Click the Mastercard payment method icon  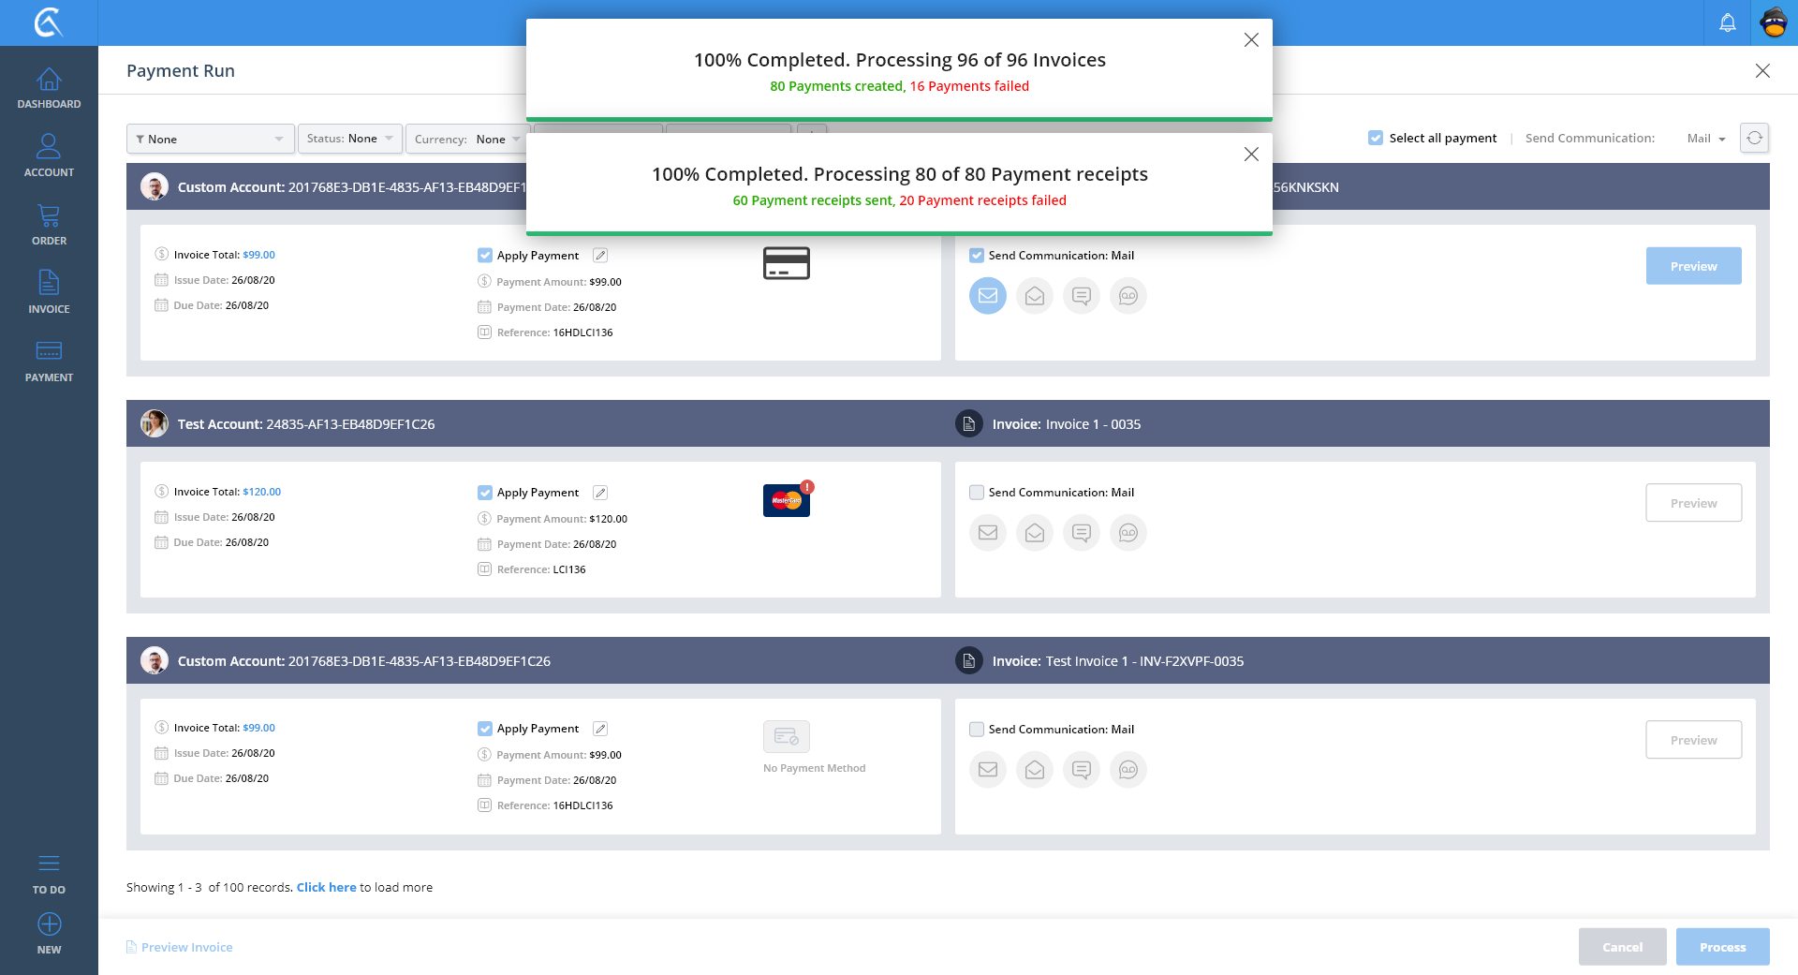point(786,500)
